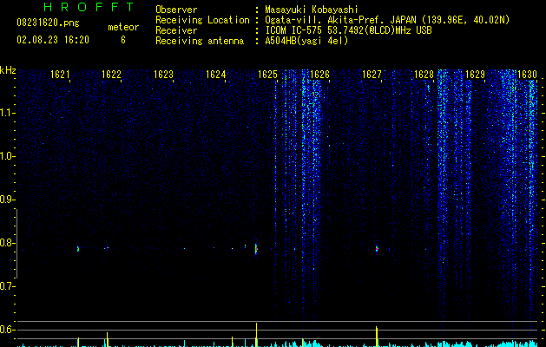Click the 1624 time axis marker
The width and height of the screenshot is (546, 347).
pos(215,75)
